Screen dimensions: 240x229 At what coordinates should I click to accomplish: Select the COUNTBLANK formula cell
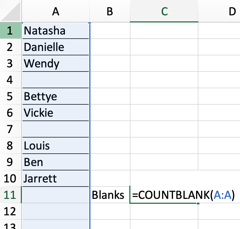tap(164, 195)
